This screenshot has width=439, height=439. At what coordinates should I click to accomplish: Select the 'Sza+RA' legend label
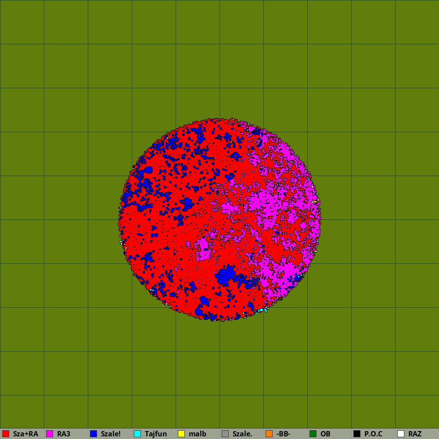pyautogui.click(x=25, y=434)
